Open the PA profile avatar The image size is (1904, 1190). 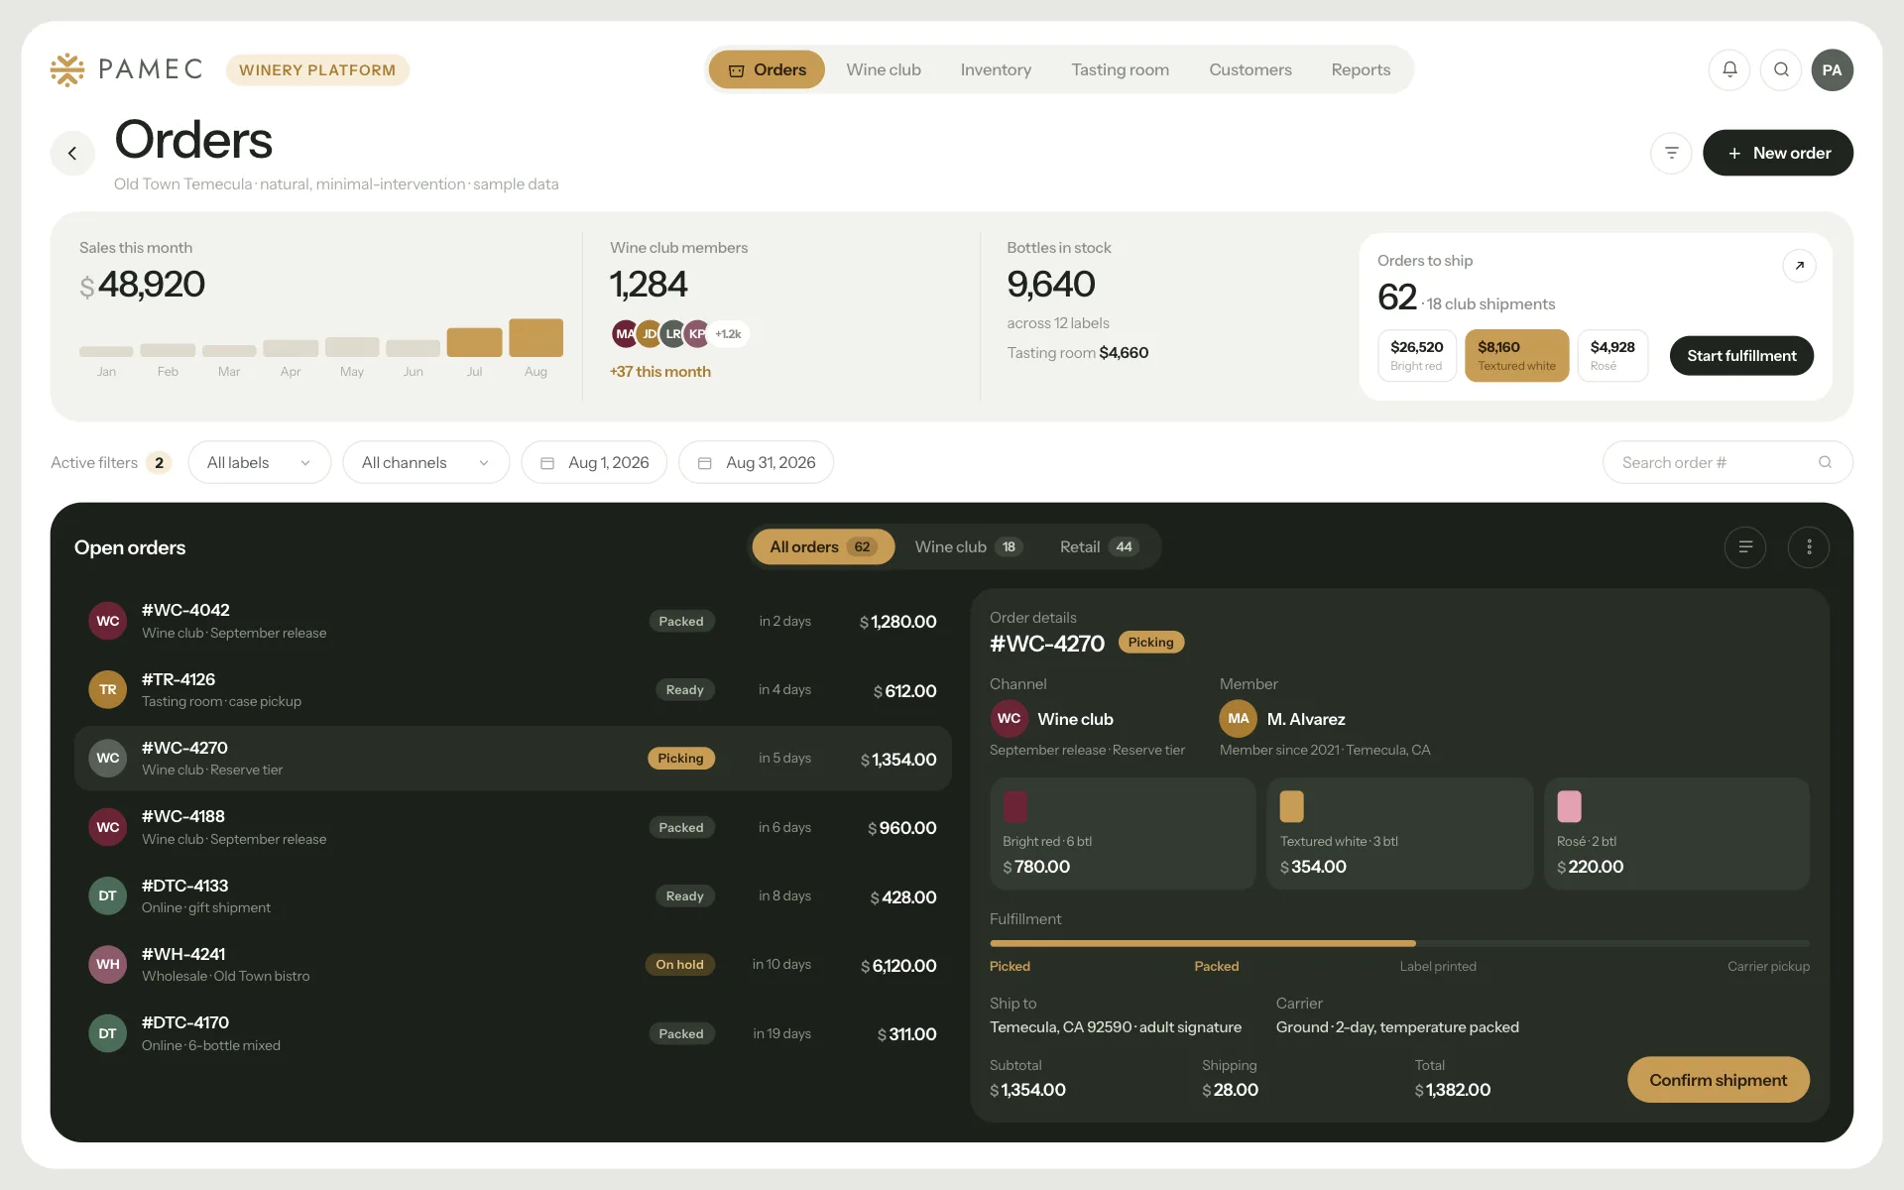click(x=1832, y=69)
